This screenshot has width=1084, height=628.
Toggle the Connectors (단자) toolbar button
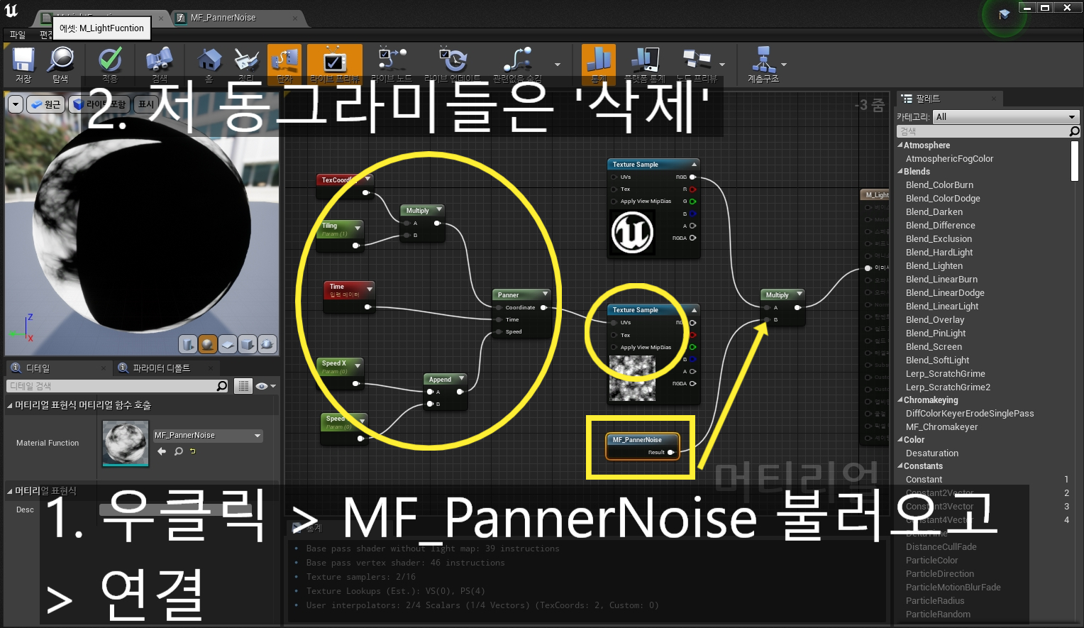[x=284, y=65]
